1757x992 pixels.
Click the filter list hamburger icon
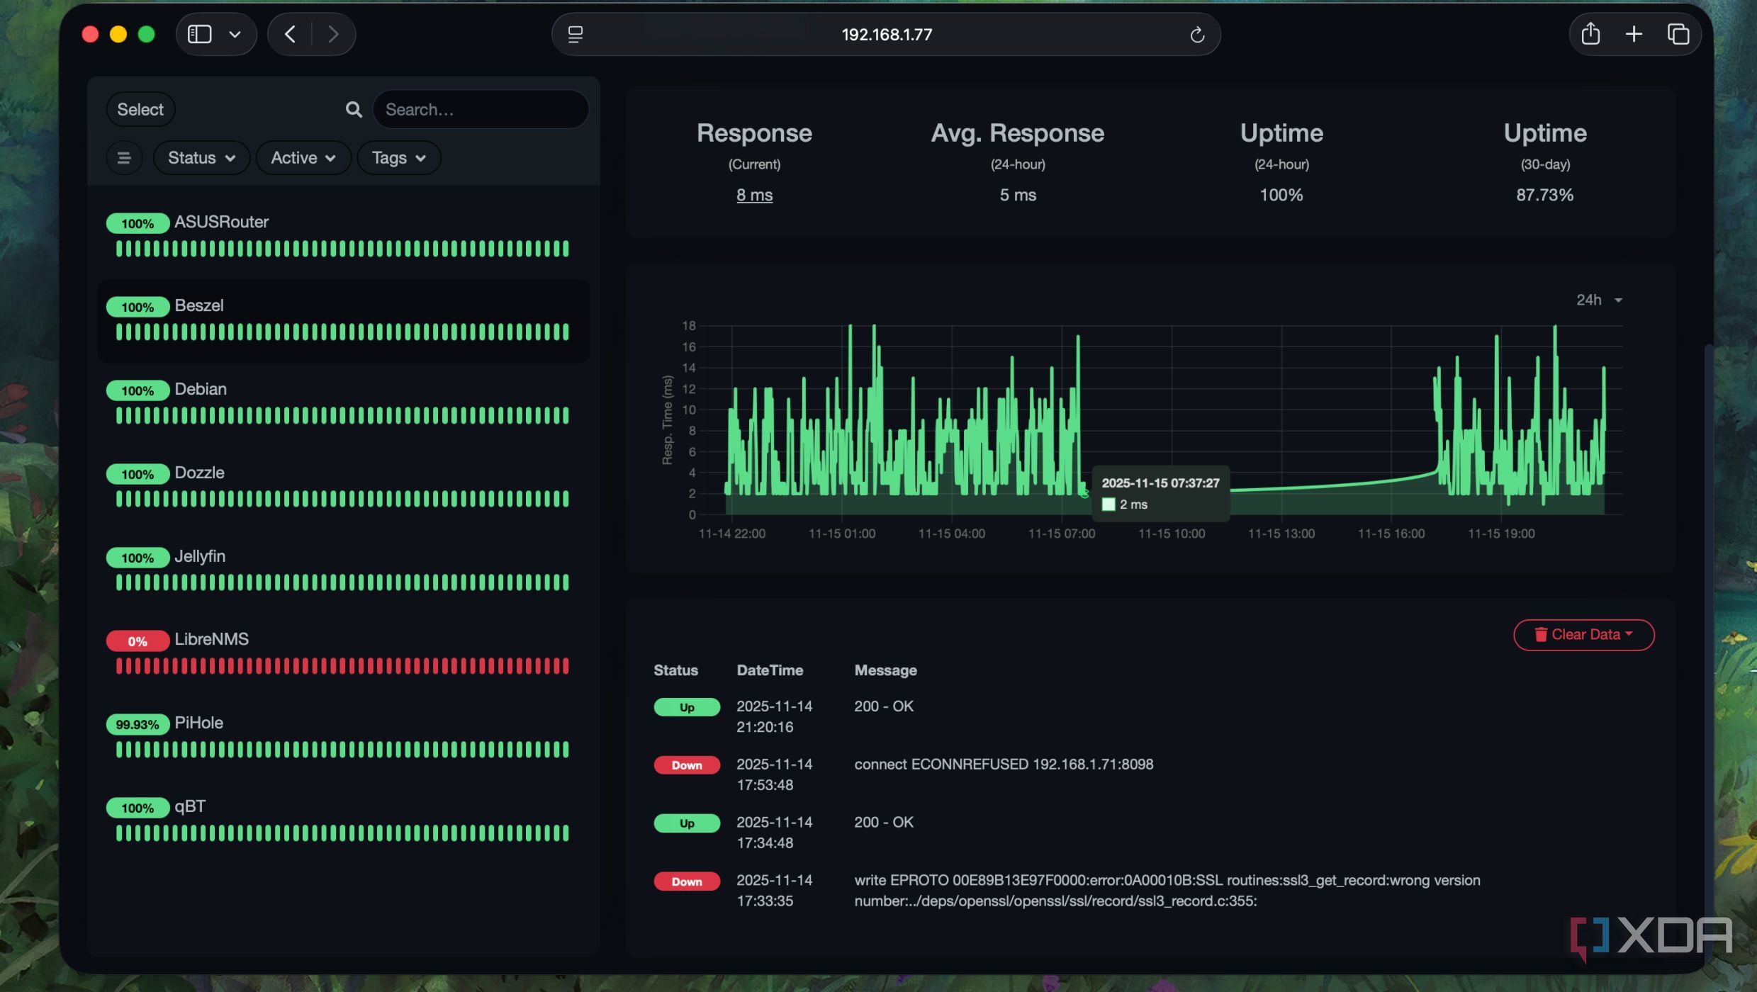click(x=124, y=157)
